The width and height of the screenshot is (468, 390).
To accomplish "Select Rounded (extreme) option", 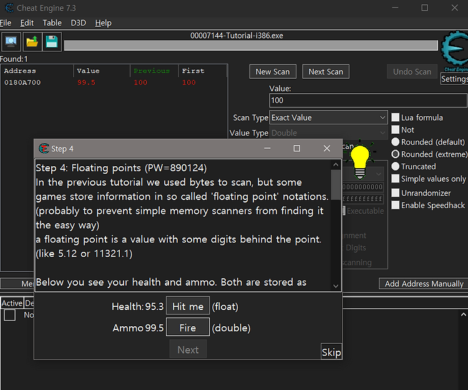I will [x=395, y=154].
